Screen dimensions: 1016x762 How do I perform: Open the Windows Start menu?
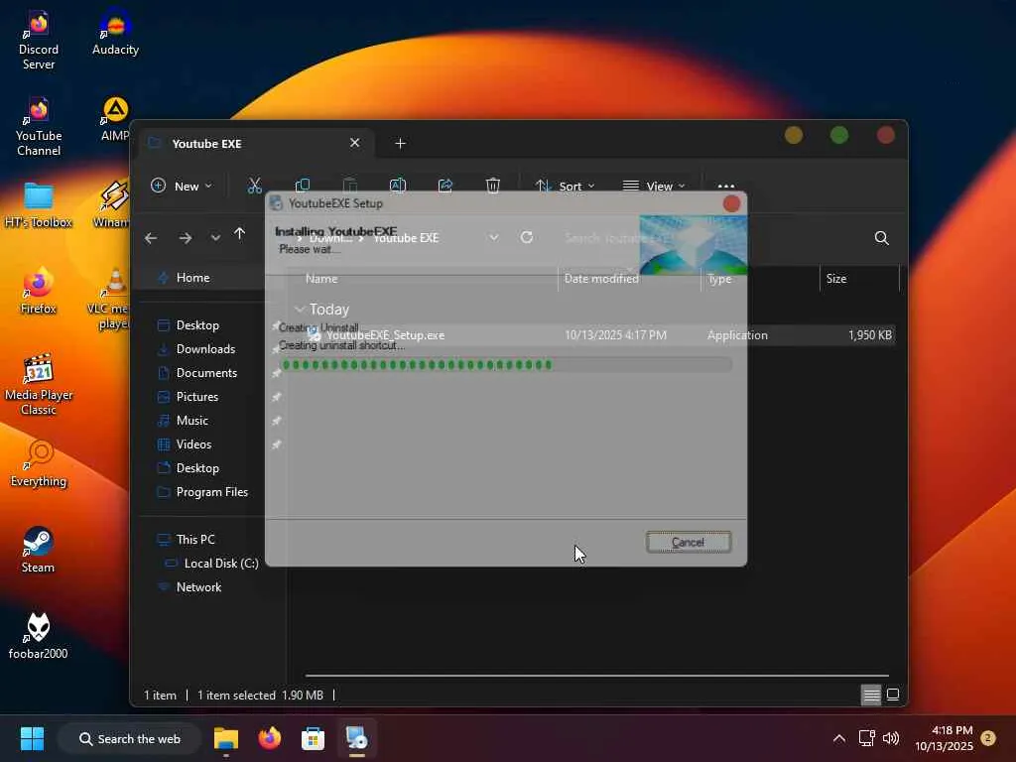click(x=32, y=738)
